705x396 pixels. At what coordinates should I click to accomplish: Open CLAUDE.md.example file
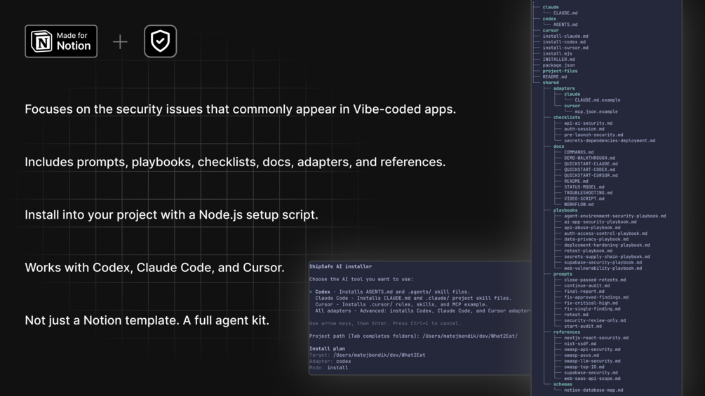[x=597, y=100]
